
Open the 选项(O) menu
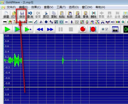[x=74, y=7]
